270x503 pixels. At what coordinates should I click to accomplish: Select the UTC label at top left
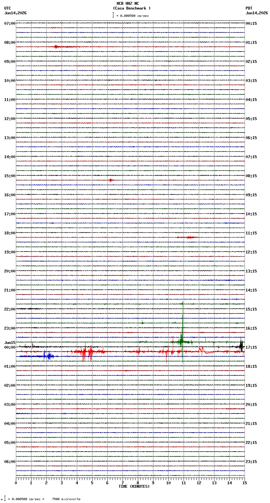point(8,8)
